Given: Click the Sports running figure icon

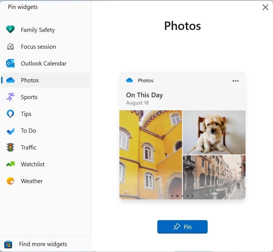Looking at the screenshot, I should 10,97.
